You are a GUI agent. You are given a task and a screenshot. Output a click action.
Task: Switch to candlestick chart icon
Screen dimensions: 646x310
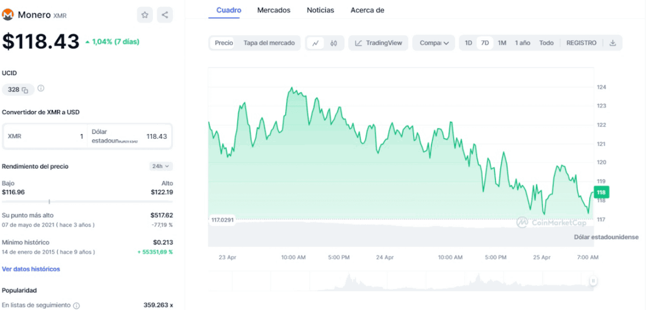pos(334,43)
